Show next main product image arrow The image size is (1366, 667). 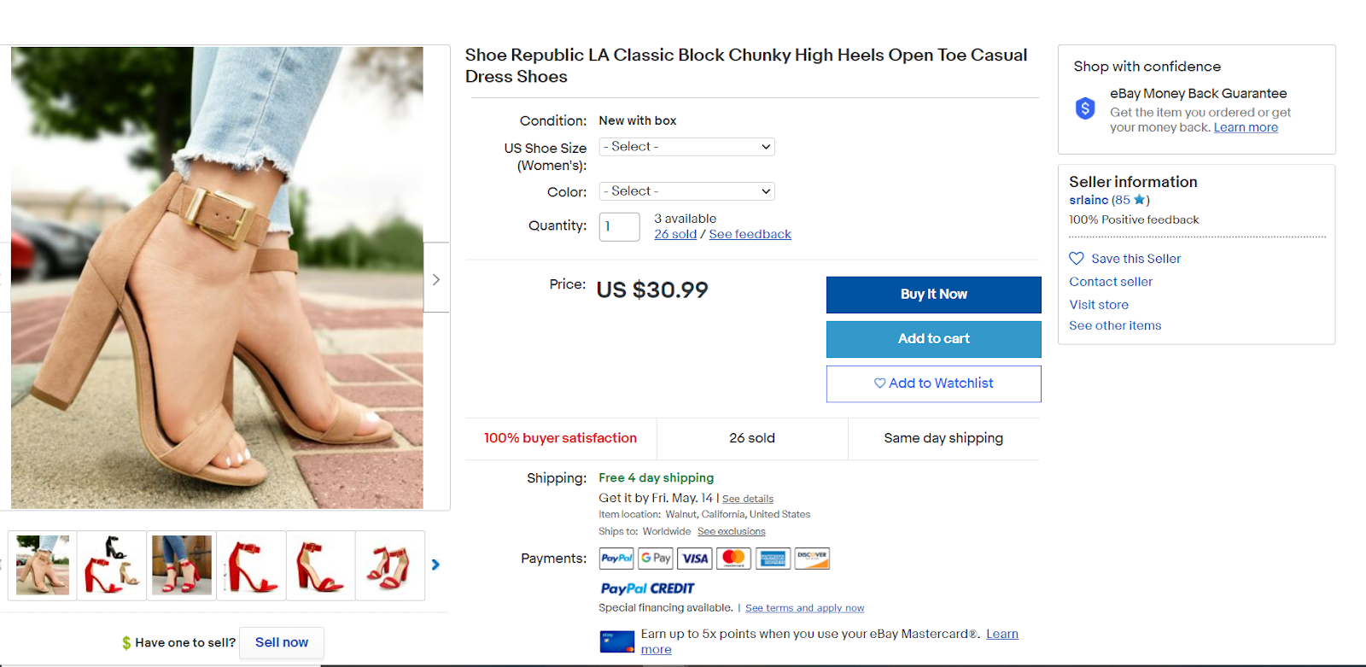pyautogui.click(x=436, y=279)
